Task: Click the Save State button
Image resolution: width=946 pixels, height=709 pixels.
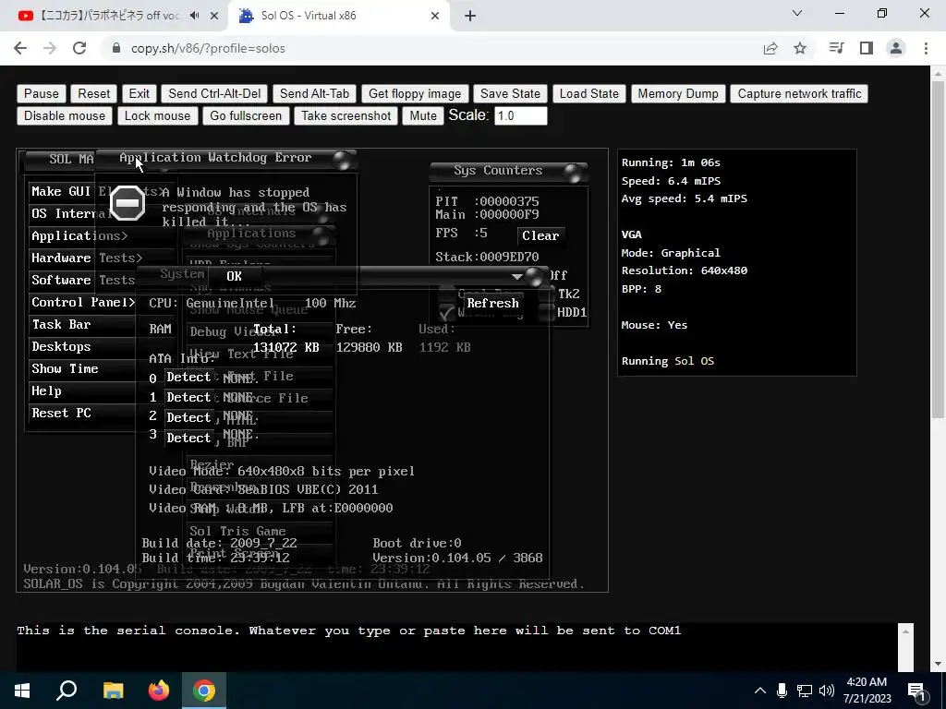Action: (510, 93)
